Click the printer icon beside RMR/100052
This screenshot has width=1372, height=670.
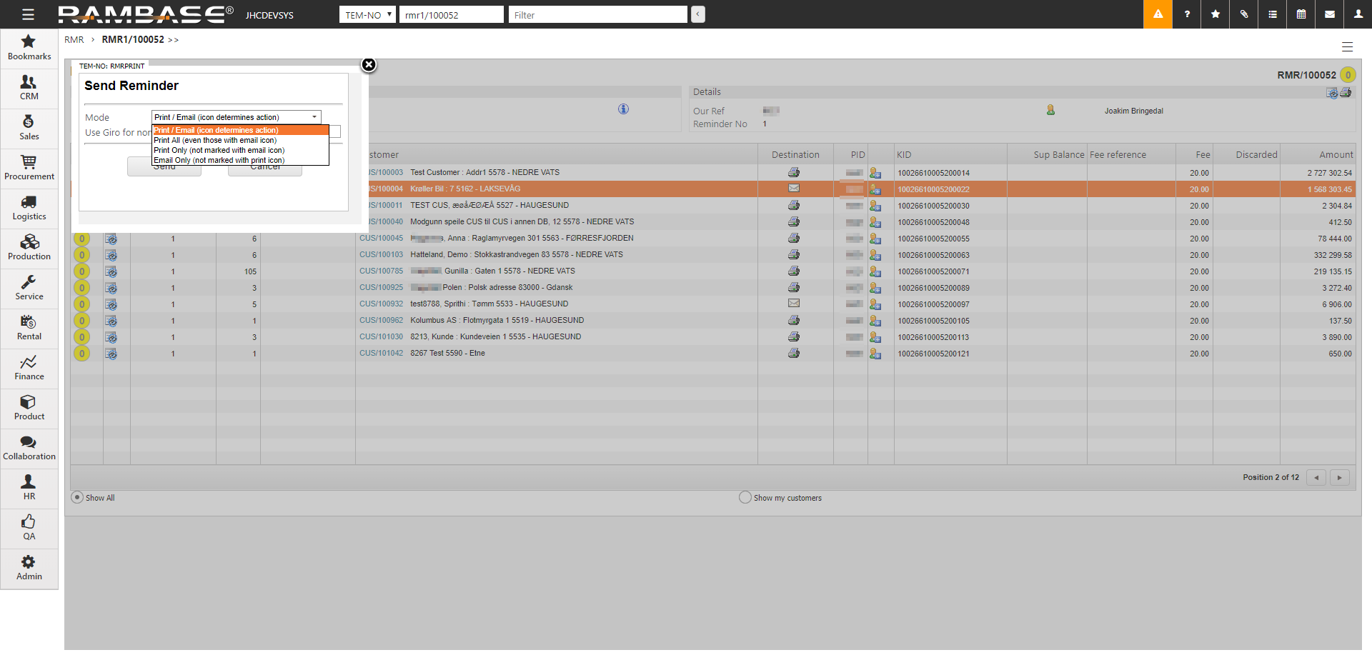pyautogui.click(x=1346, y=93)
